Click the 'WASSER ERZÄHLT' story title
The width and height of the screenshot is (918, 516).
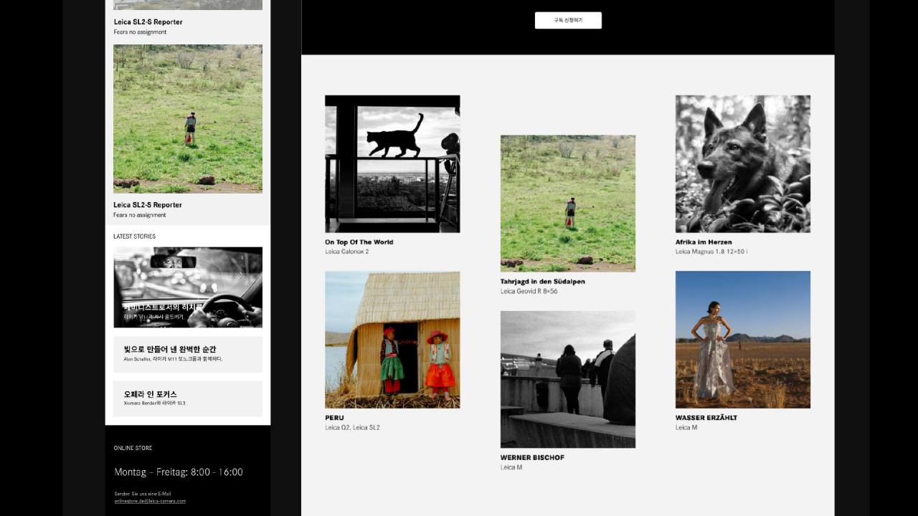706,418
